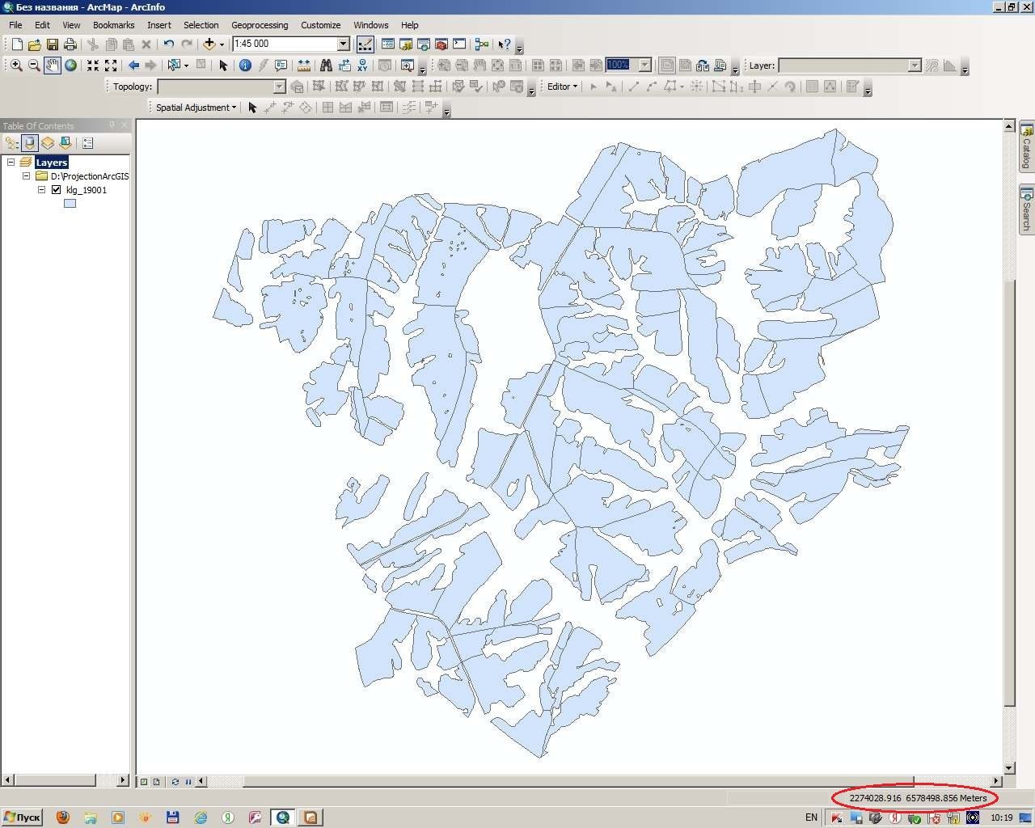Open the Editor Toolbar icon
The height and width of the screenshot is (828, 1035).
365,44
